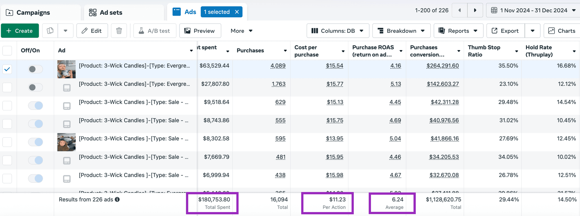Open the More actions menu
Image resolution: width=580 pixels, height=216 pixels.
pyautogui.click(x=242, y=31)
